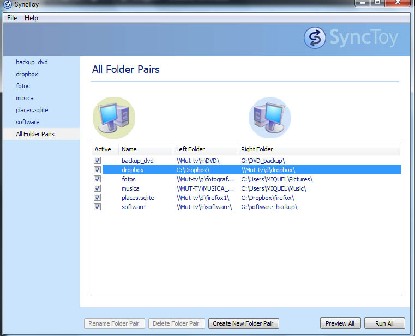
Task: Close the SyncToy window
Action: tap(398, 3)
